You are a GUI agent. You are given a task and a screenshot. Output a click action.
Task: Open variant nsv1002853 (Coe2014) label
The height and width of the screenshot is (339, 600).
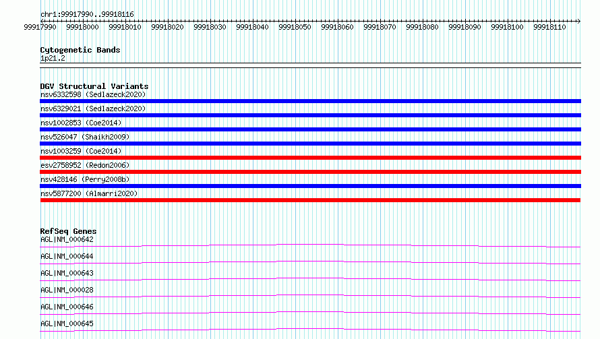point(81,123)
